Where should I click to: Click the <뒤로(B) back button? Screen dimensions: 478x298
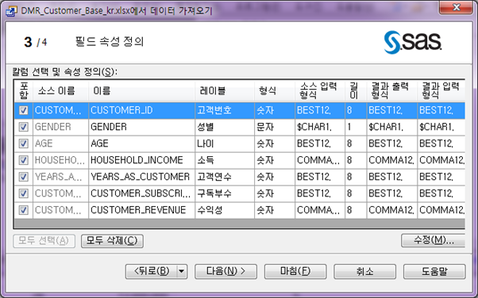coord(152,271)
